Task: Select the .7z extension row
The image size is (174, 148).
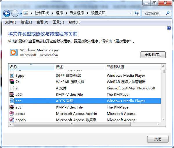Action: [85, 82]
